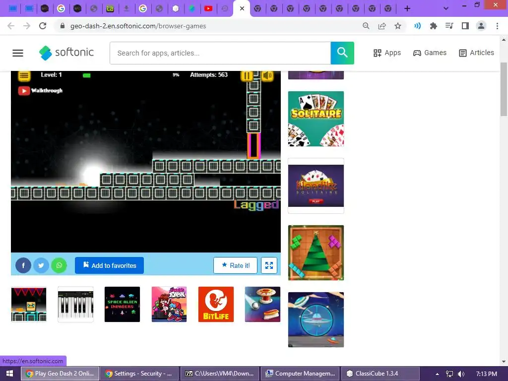Click the Add to favorites button
Screen dimensions: 508x381
109,265
